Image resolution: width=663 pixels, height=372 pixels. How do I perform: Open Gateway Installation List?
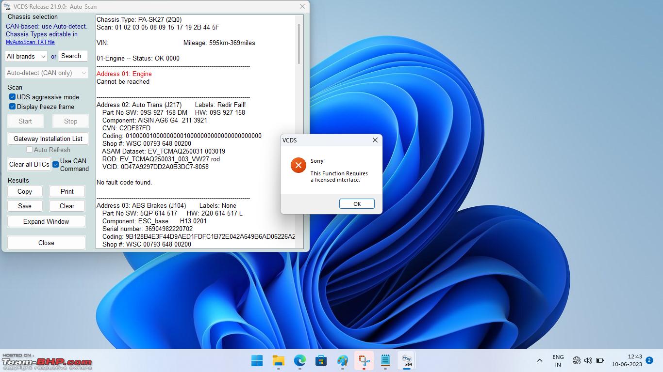[x=48, y=139]
